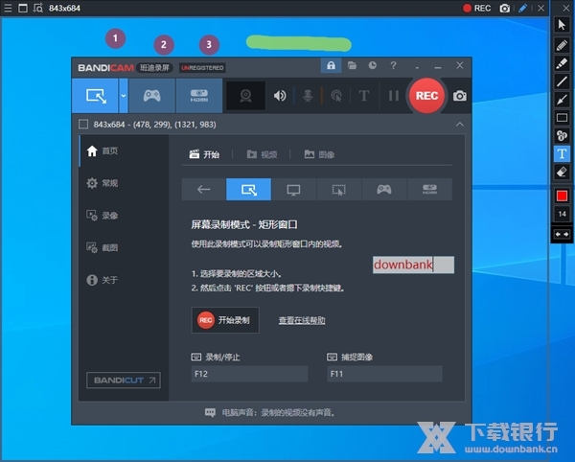Toggle speaker sound recording

tap(280, 96)
